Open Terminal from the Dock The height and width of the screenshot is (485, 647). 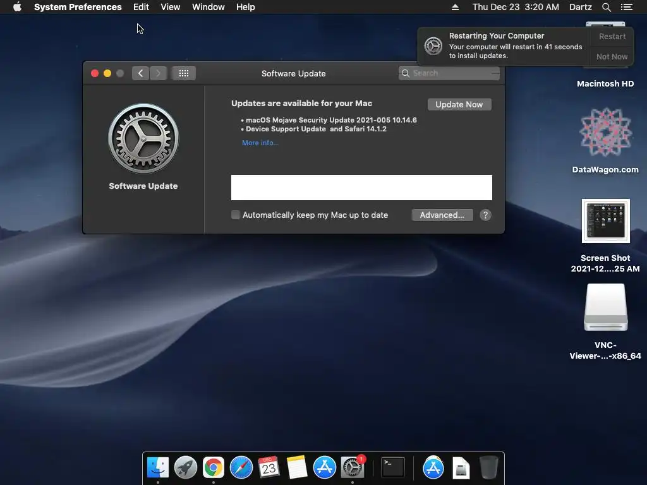[393, 467]
